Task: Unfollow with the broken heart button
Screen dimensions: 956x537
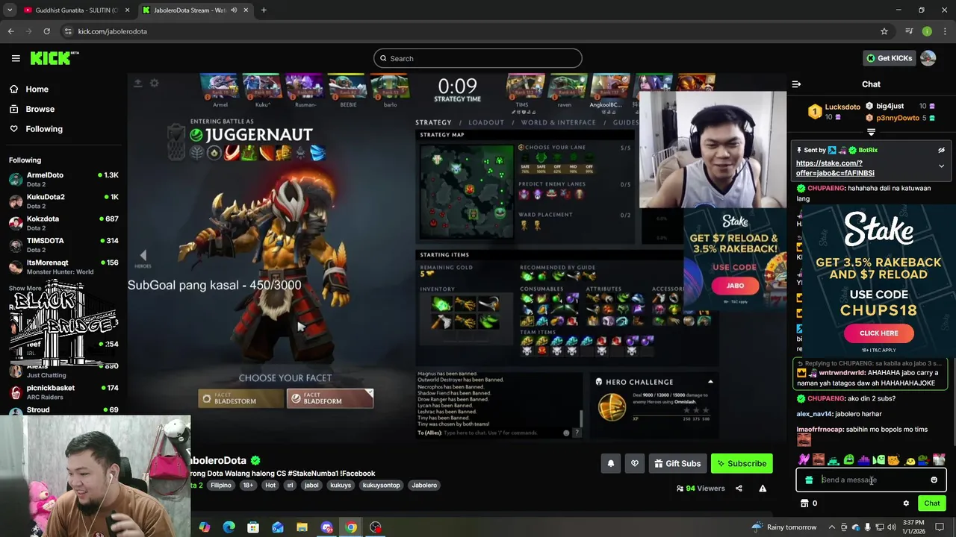Action: pos(634,464)
